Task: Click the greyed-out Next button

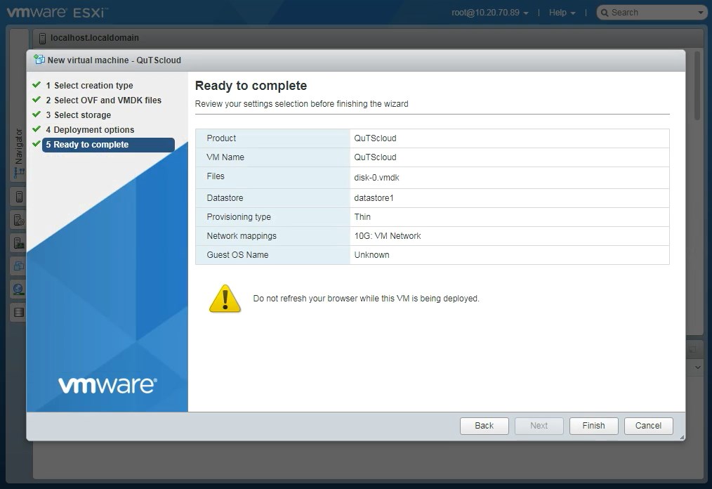Action: click(x=539, y=426)
